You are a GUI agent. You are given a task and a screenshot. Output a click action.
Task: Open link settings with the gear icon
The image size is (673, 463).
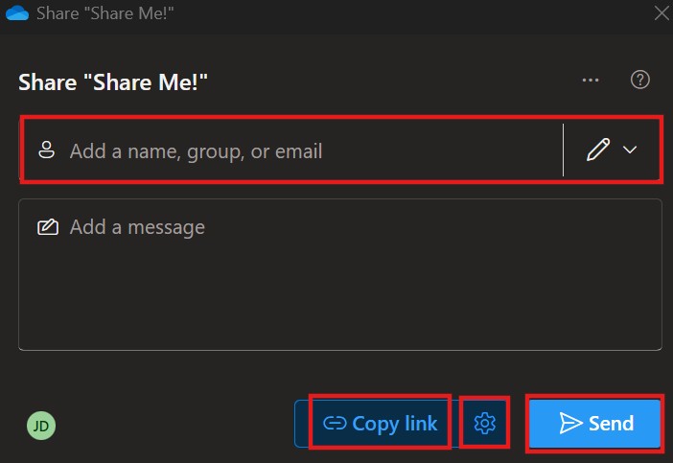pos(485,423)
